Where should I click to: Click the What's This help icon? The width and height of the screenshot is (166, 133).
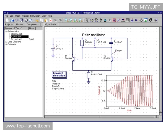point(156,20)
